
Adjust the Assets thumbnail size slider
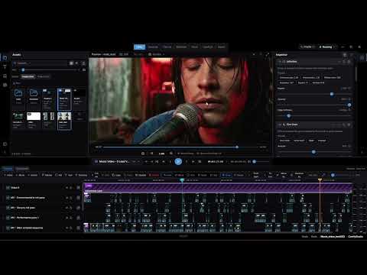[23, 70]
